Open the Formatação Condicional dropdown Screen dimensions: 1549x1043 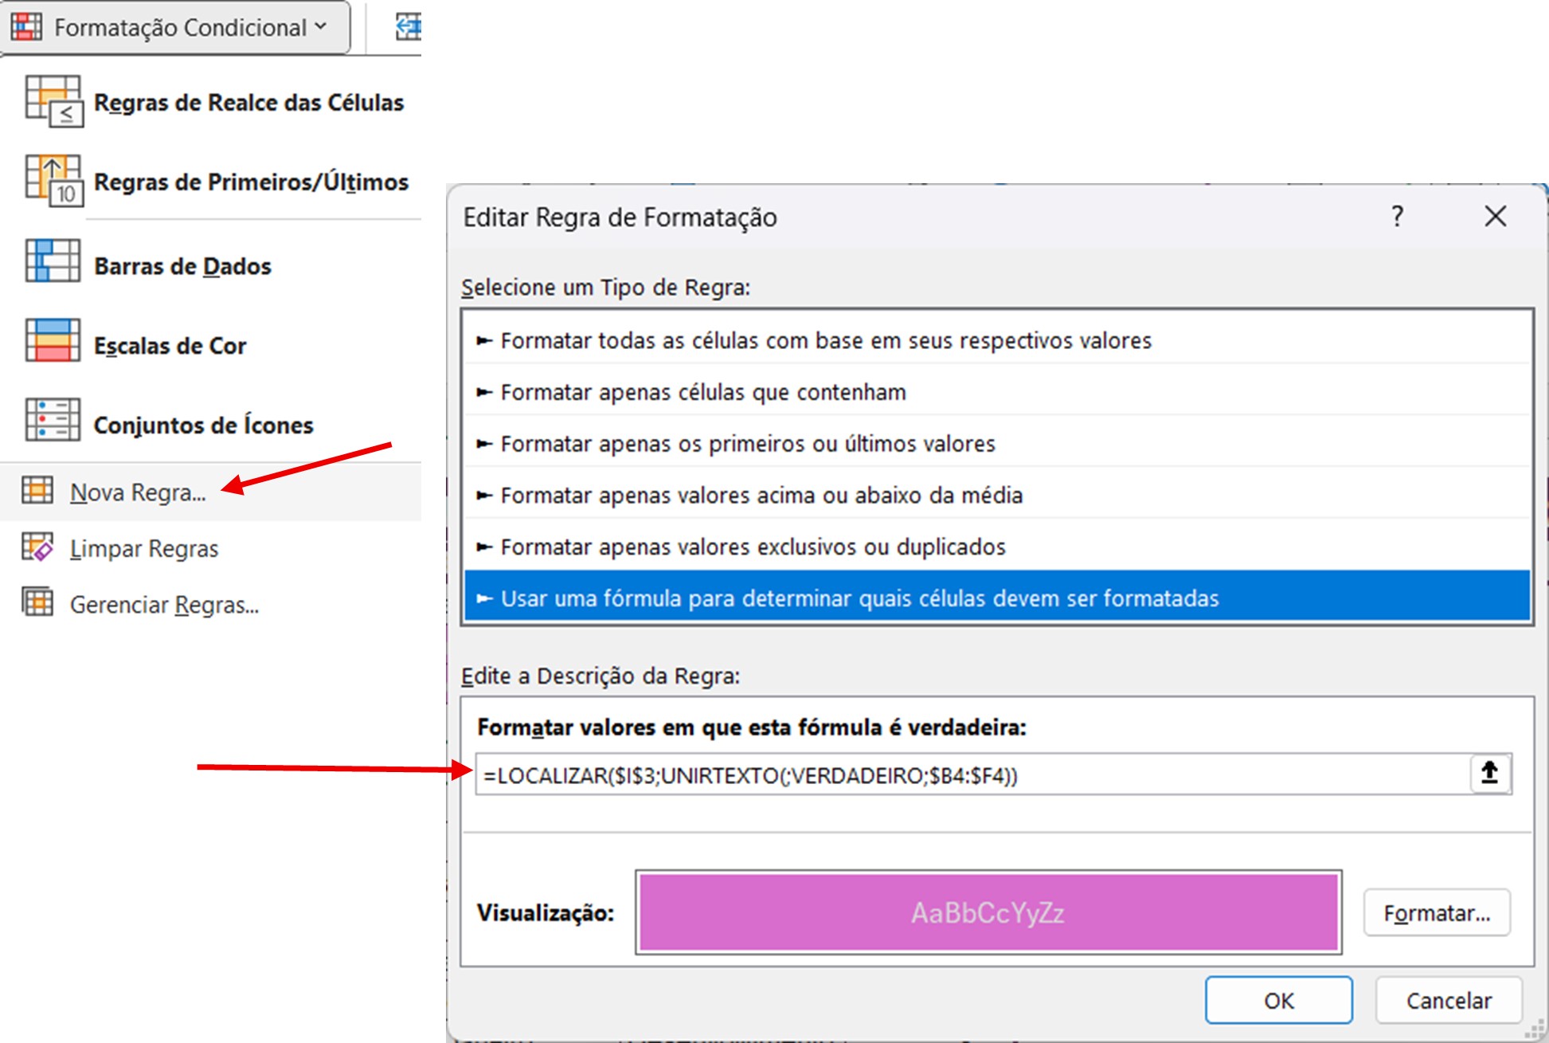177,27
